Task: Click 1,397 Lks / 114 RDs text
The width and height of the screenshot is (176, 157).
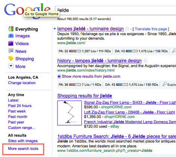Action: [x=96, y=51]
